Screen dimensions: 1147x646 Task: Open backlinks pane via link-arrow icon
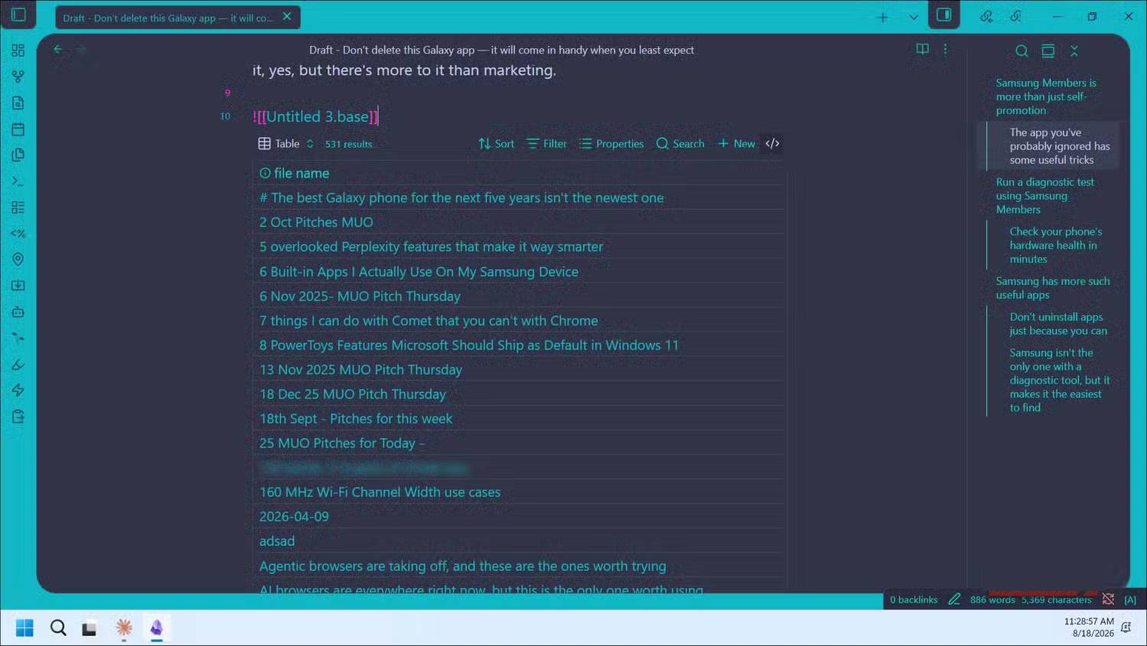(986, 15)
